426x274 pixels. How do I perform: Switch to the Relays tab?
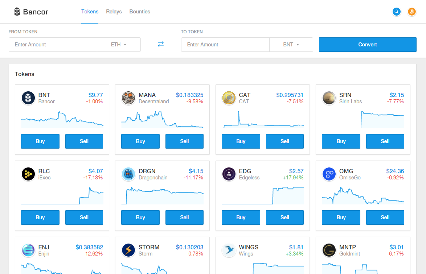point(114,12)
